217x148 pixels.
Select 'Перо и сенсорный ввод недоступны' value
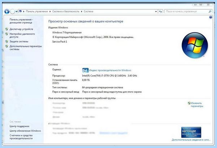(x=112, y=92)
